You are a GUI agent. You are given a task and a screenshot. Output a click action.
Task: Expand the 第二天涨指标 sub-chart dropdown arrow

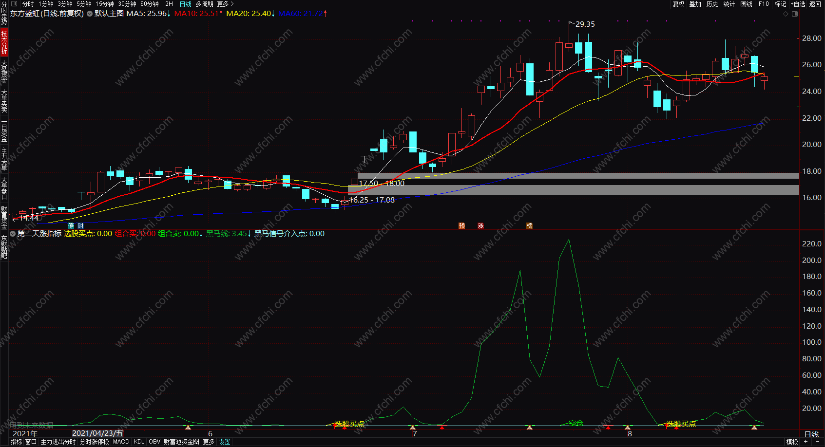13,234
